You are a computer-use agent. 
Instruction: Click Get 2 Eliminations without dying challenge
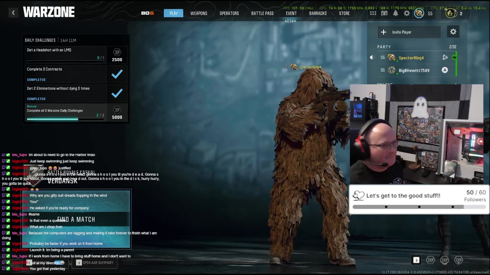coord(76,94)
